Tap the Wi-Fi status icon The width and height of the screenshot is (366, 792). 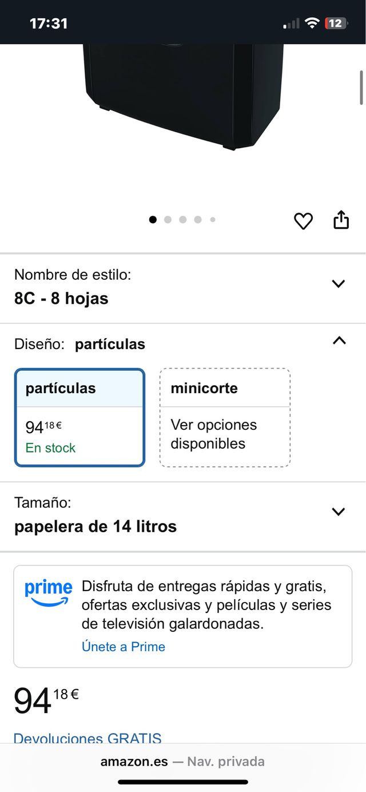pyautogui.click(x=312, y=23)
